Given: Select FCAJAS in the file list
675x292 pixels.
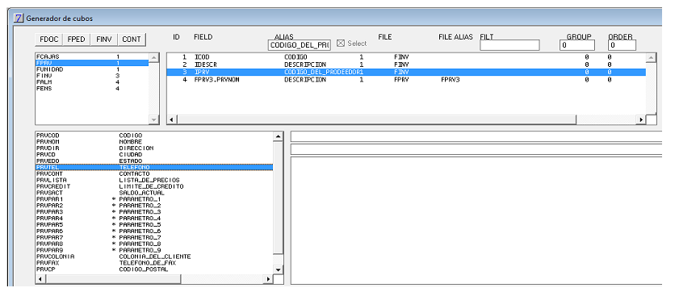Looking at the screenshot, I should tap(92, 56).
